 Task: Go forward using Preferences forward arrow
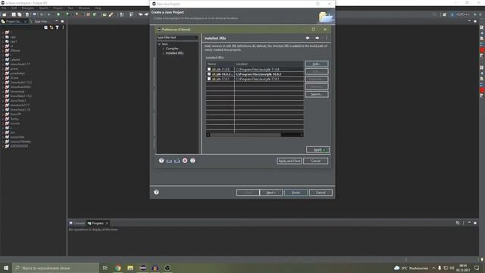point(317,38)
